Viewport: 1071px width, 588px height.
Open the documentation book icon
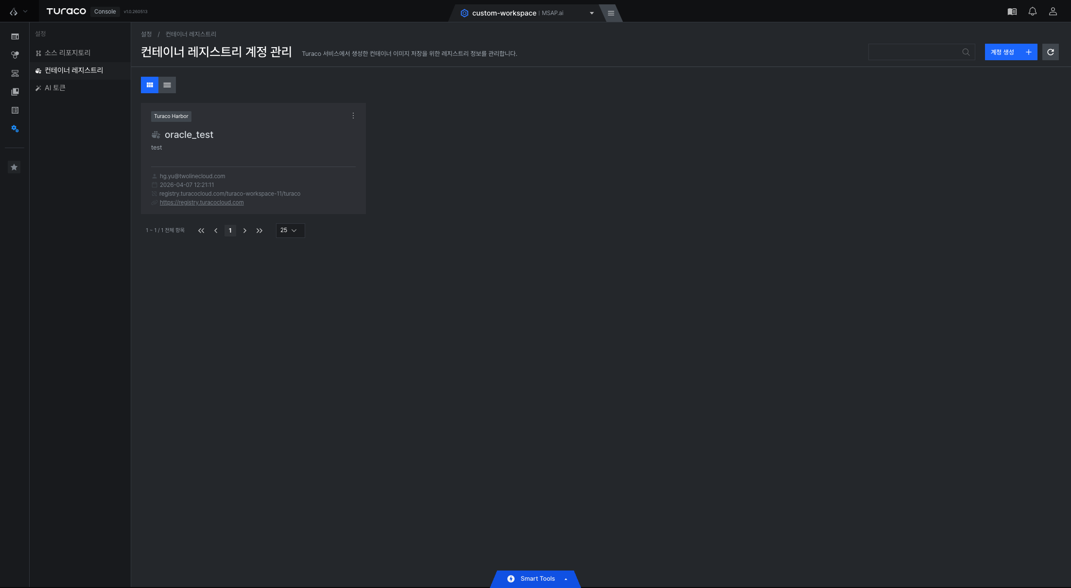[x=1012, y=12]
